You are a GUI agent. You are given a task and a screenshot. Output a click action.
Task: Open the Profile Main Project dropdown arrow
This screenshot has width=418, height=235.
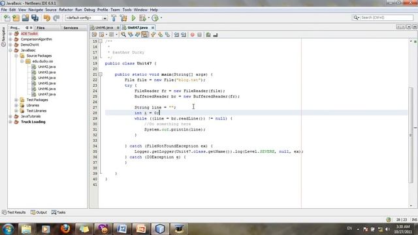[161, 18]
